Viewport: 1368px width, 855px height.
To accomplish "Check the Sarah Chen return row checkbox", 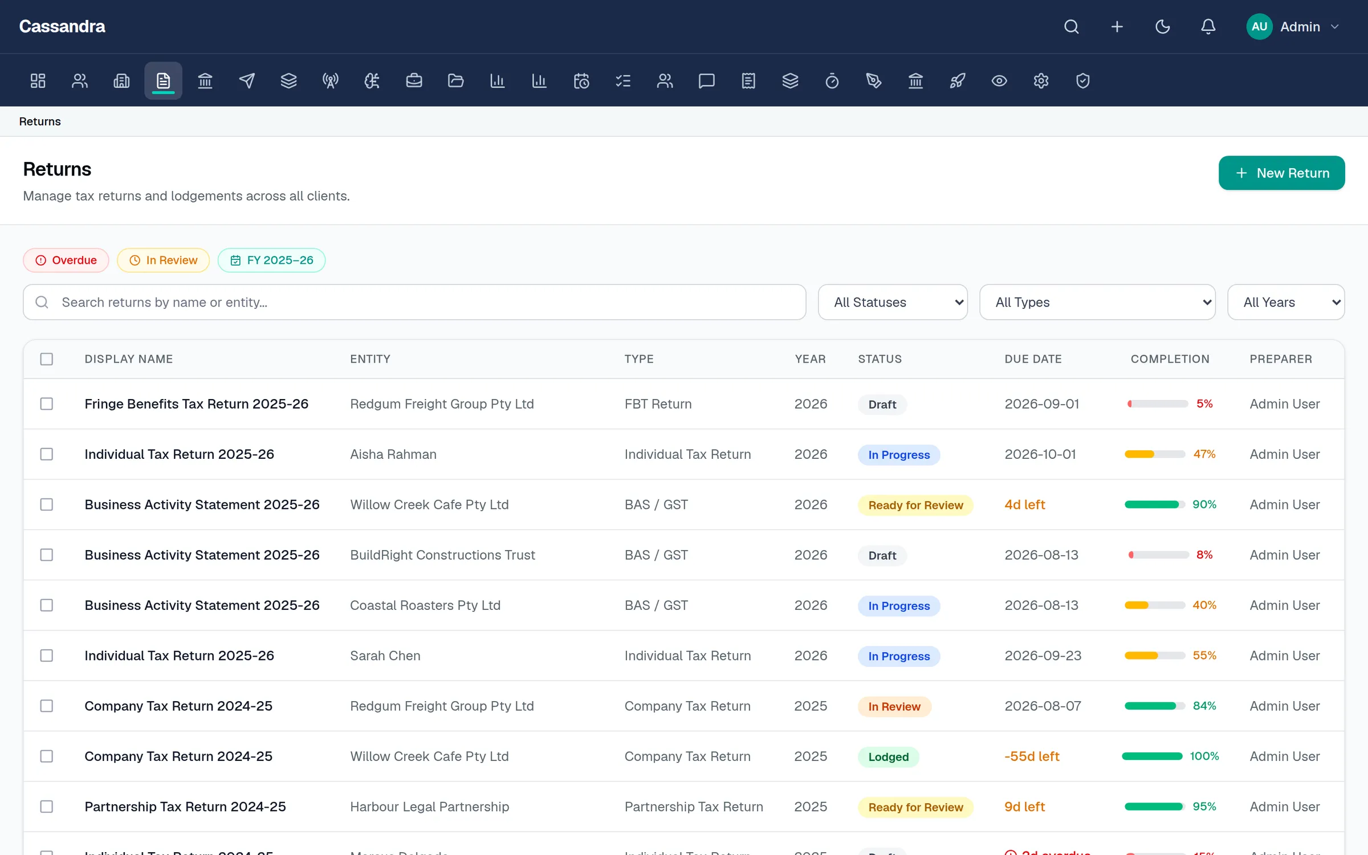I will (x=47, y=655).
